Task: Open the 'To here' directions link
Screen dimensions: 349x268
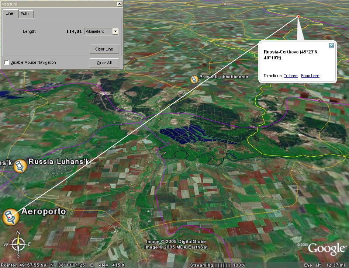Action: (x=290, y=76)
